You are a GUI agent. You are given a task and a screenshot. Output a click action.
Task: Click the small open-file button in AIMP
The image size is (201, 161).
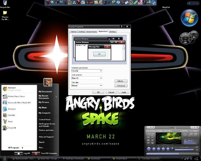click(x=172, y=148)
